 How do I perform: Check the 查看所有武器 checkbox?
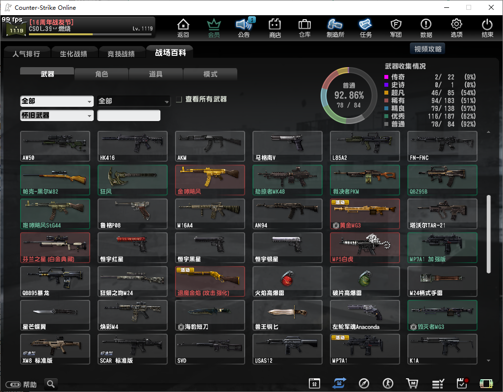tap(179, 99)
